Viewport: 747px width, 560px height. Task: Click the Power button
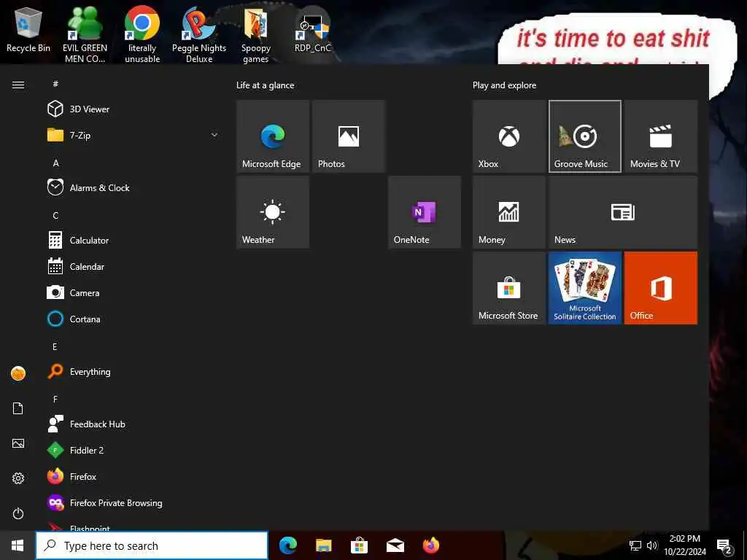(18, 513)
